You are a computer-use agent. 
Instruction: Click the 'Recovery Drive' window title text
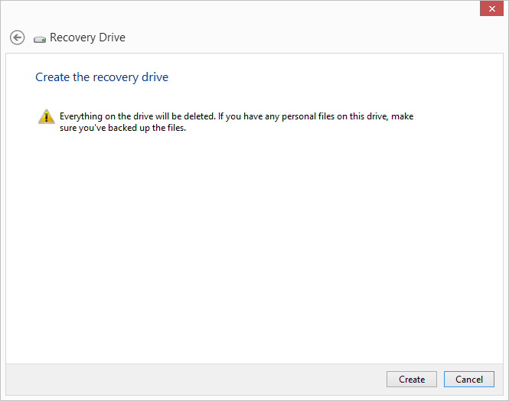click(87, 37)
